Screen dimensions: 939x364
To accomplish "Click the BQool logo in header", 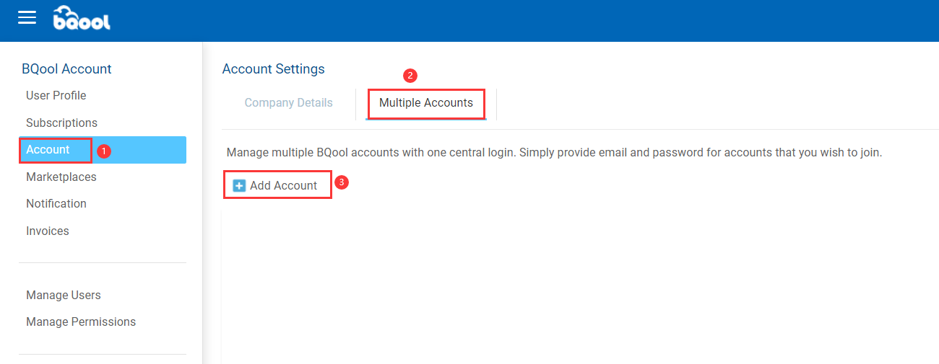I will click(x=82, y=18).
